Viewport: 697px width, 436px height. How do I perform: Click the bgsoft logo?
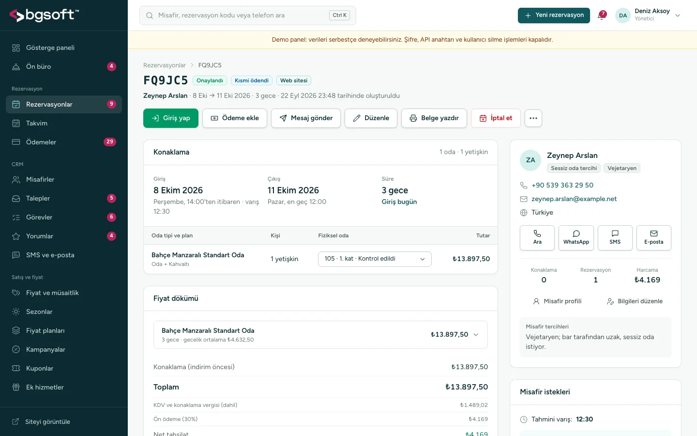pyautogui.click(x=44, y=16)
